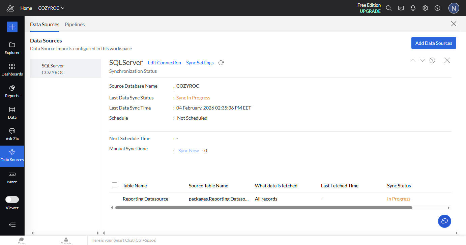Expand panel with the down chevron

pos(422,60)
